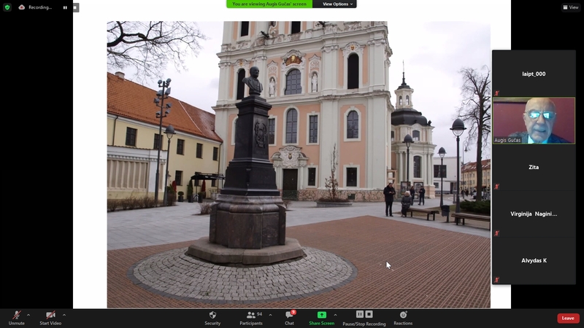584x328 pixels.
Task: Open the Participants panel
Action: pyautogui.click(x=250, y=315)
